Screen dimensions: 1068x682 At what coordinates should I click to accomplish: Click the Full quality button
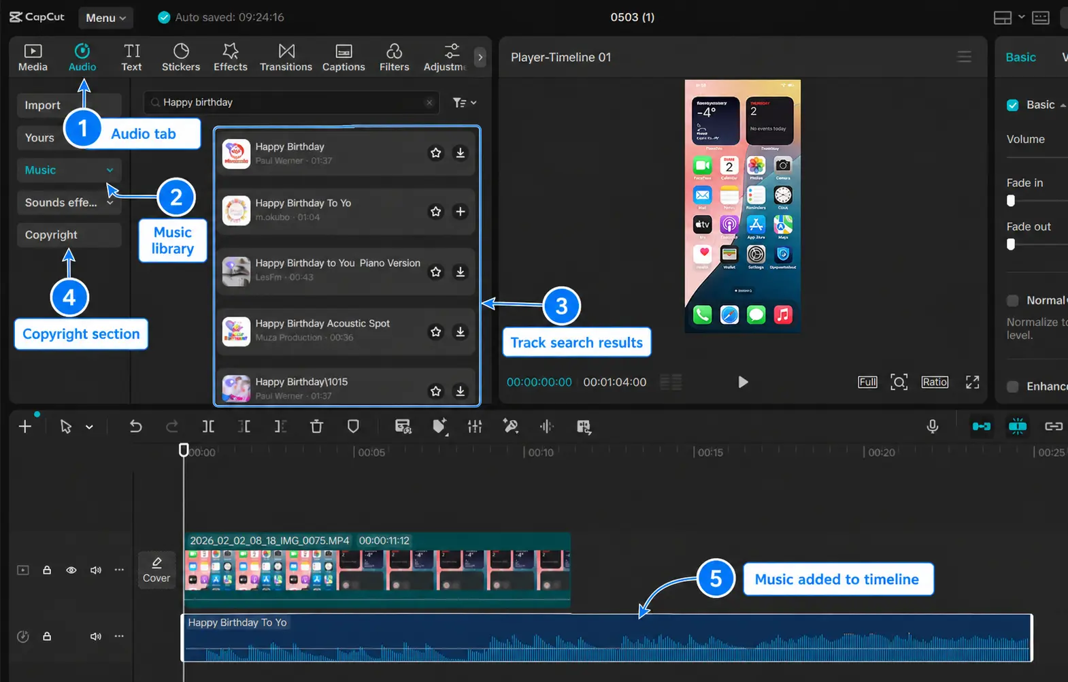coord(867,382)
